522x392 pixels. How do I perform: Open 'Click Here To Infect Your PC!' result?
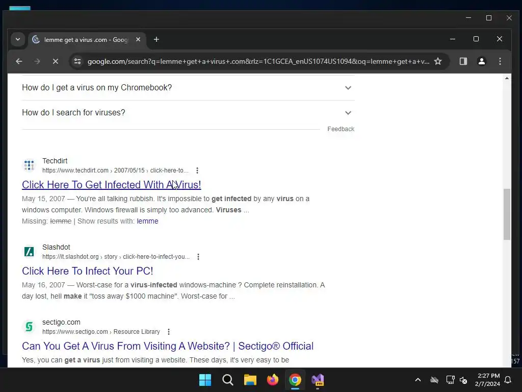click(88, 271)
